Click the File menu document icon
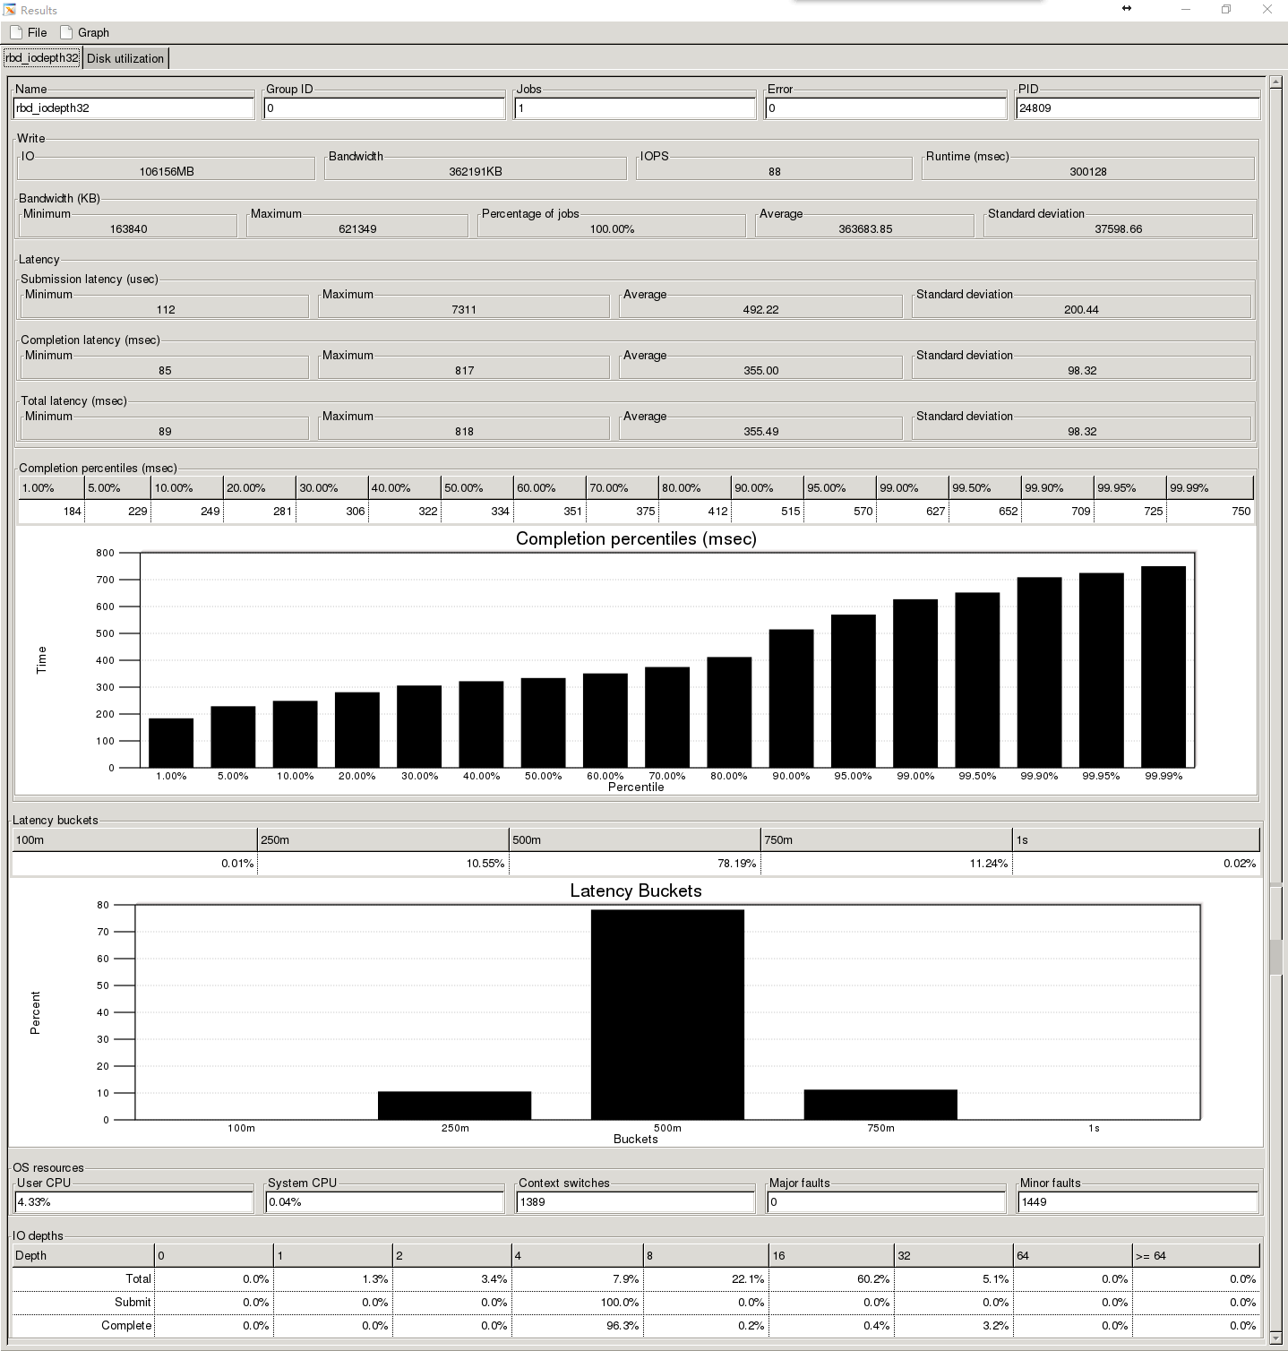This screenshot has width=1288, height=1351. [x=16, y=32]
